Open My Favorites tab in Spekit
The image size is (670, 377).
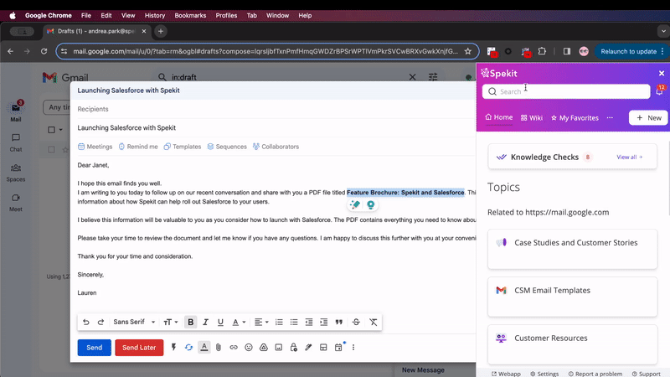tap(575, 118)
